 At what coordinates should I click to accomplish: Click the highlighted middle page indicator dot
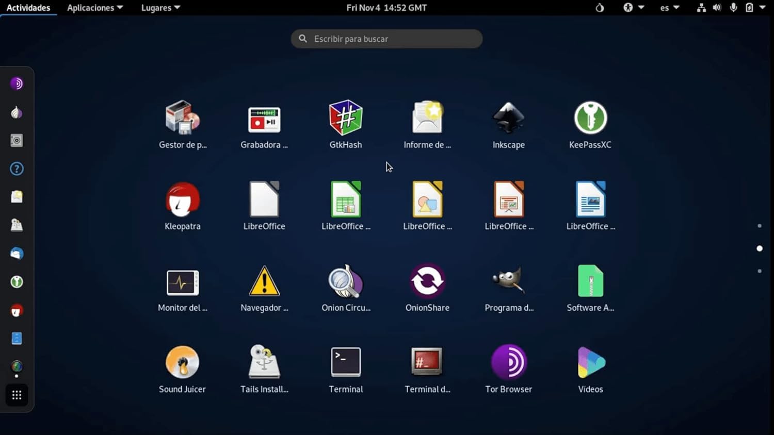[760, 248]
